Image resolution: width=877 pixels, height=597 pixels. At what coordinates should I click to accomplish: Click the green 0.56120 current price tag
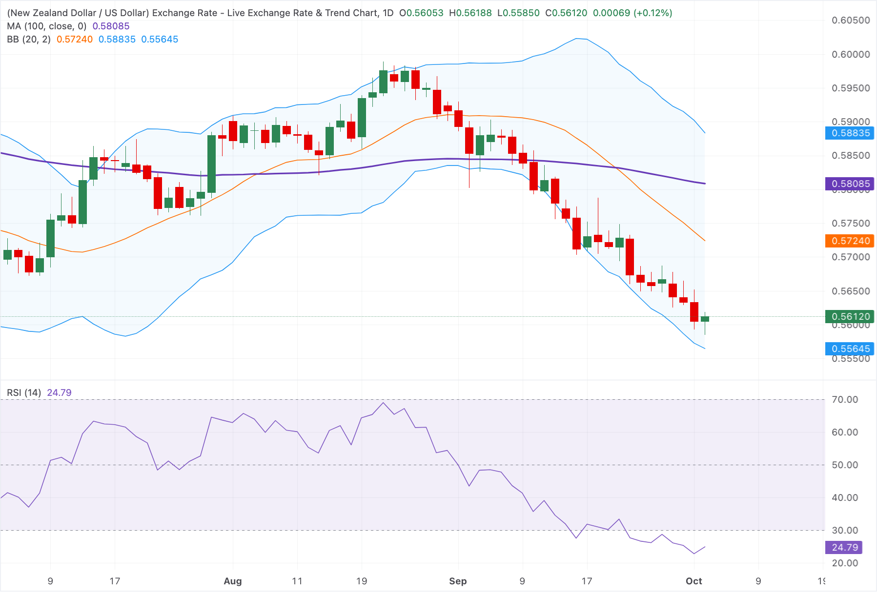tap(850, 316)
